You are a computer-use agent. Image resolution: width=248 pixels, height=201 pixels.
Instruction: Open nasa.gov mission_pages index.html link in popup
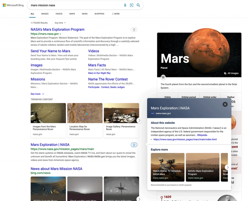tap(185, 139)
